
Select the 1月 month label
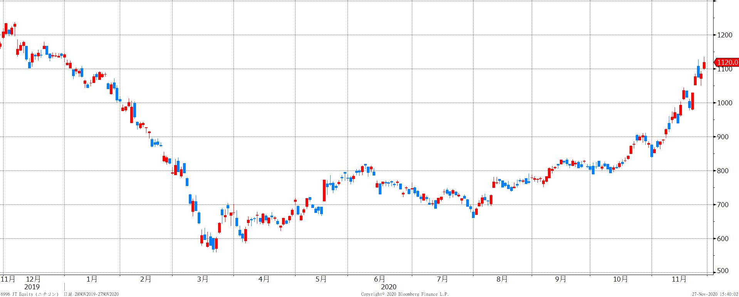point(92,279)
